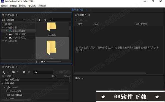The width and height of the screenshot is (165, 102).
Task: Open the 帮助(H) menu
Action: tap(42, 6)
